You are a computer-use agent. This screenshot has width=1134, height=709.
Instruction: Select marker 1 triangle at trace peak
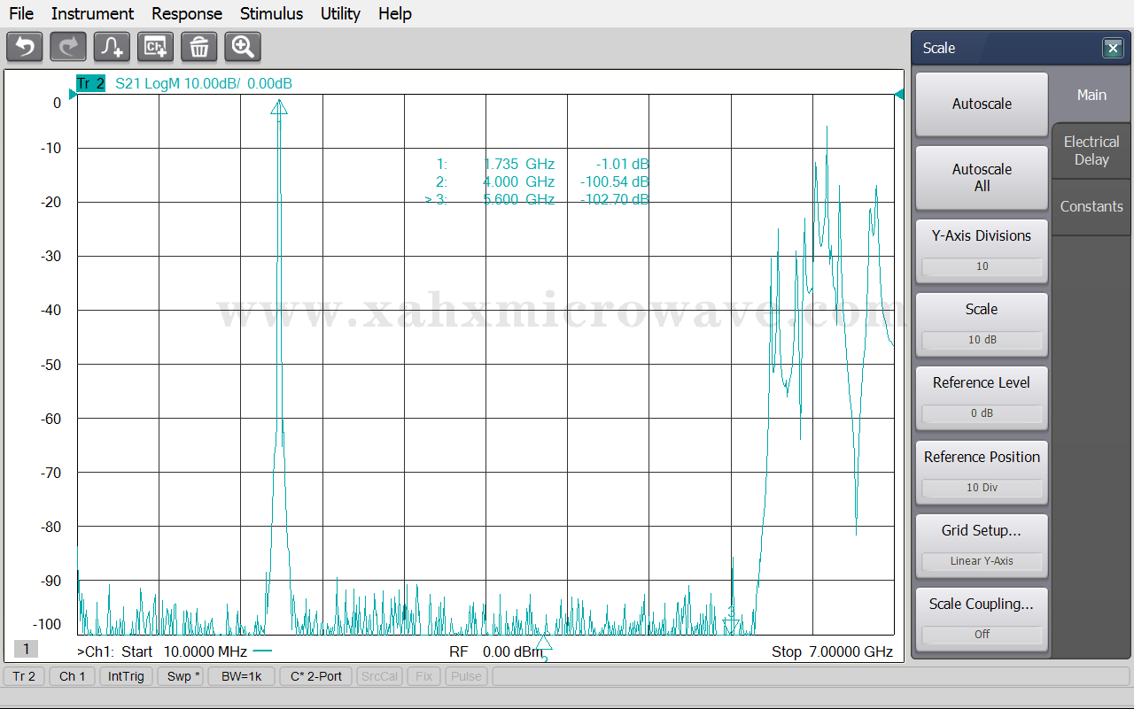[x=279, y=107]
